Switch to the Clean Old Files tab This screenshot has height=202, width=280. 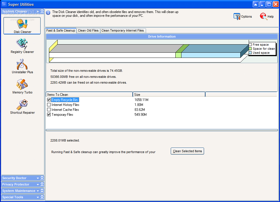[x=88, y=30]
